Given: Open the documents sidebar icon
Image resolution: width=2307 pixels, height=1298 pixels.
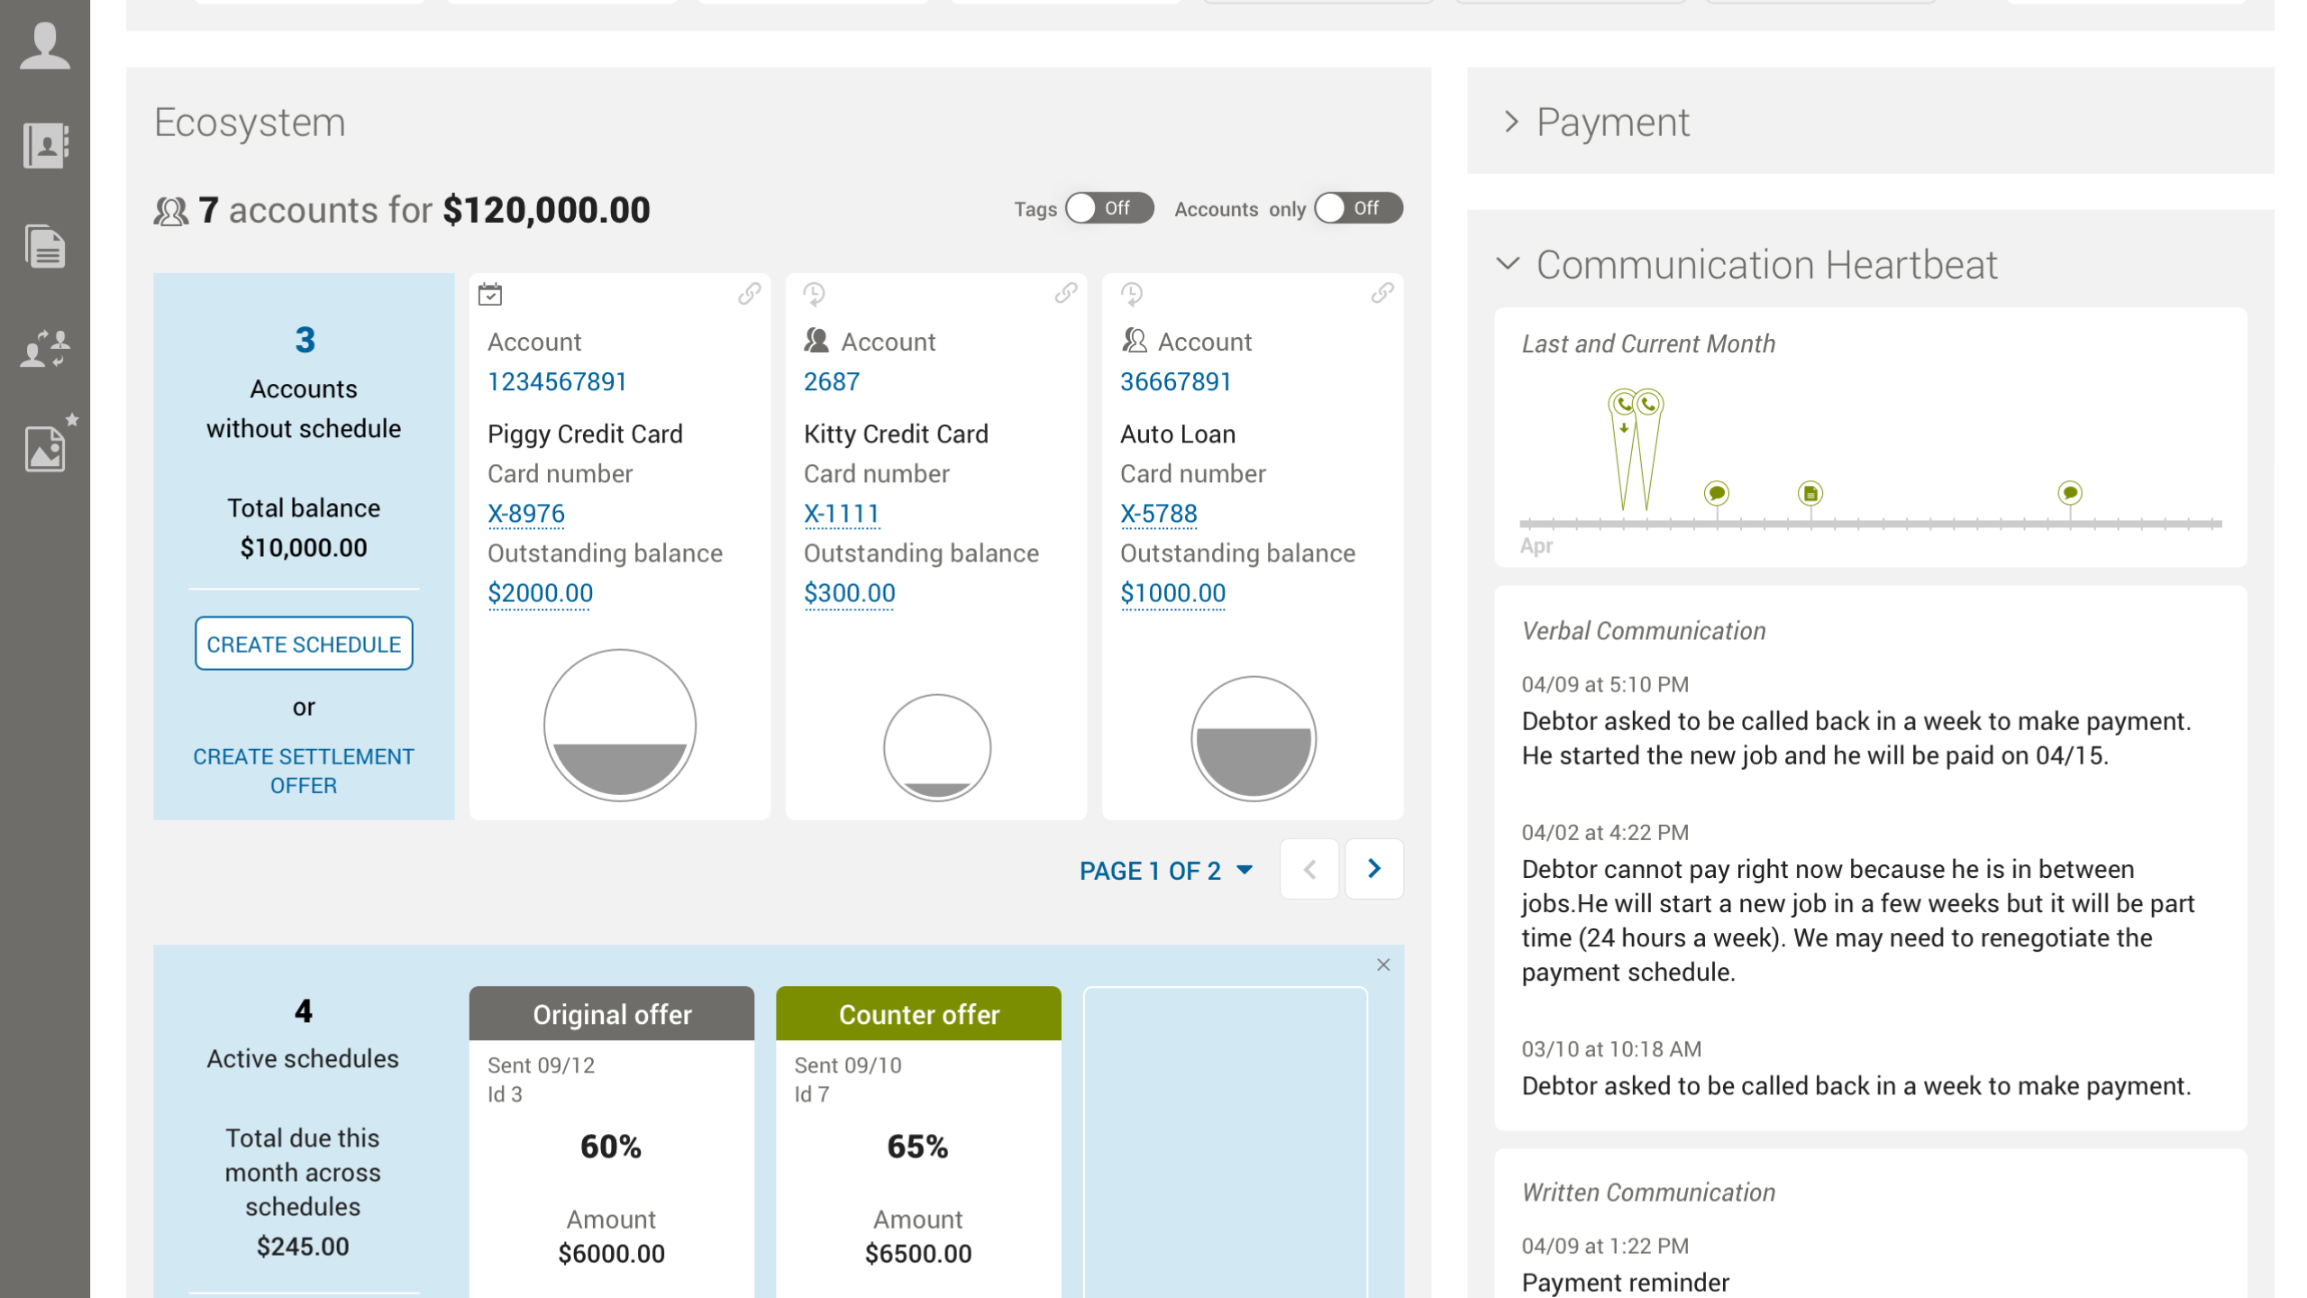Looking at the screenshot, I should (x=44, y=246).
